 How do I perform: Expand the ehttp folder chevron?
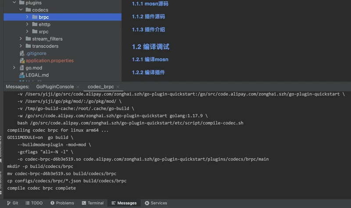(27, 24)
